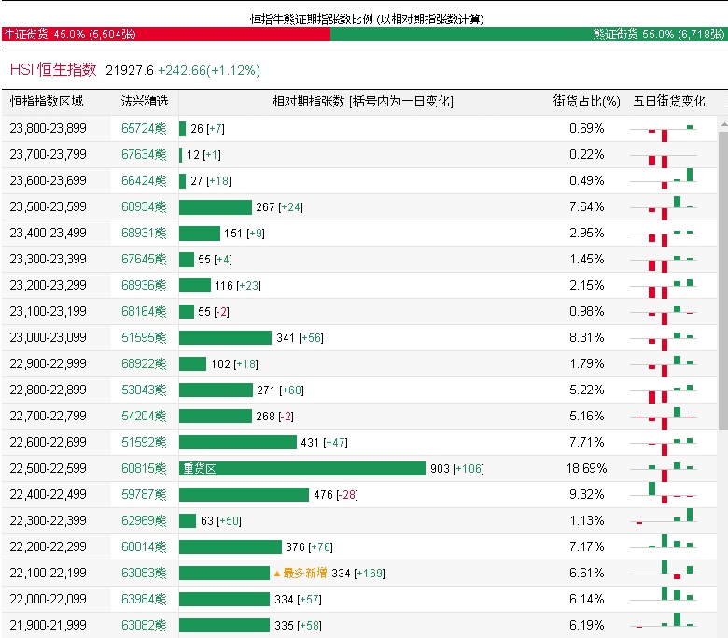
Task: Open warrant link 68931熊
Action: [144, 233]
